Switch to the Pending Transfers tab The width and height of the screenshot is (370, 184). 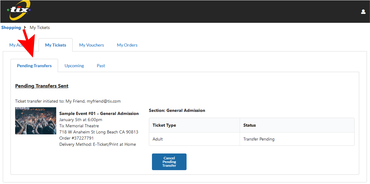point(34,65)
